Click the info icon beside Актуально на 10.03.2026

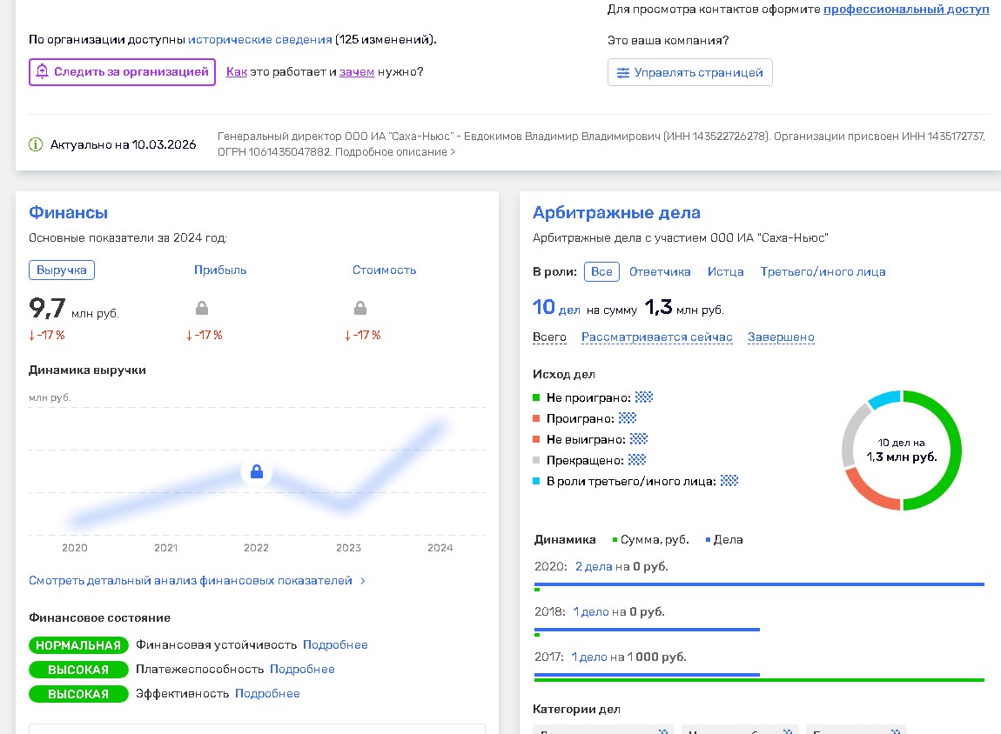point(36,144)
